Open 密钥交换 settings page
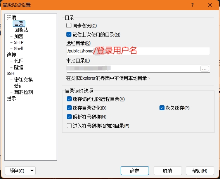Viewport: 220px width, 179px height. tap(23, 80)
